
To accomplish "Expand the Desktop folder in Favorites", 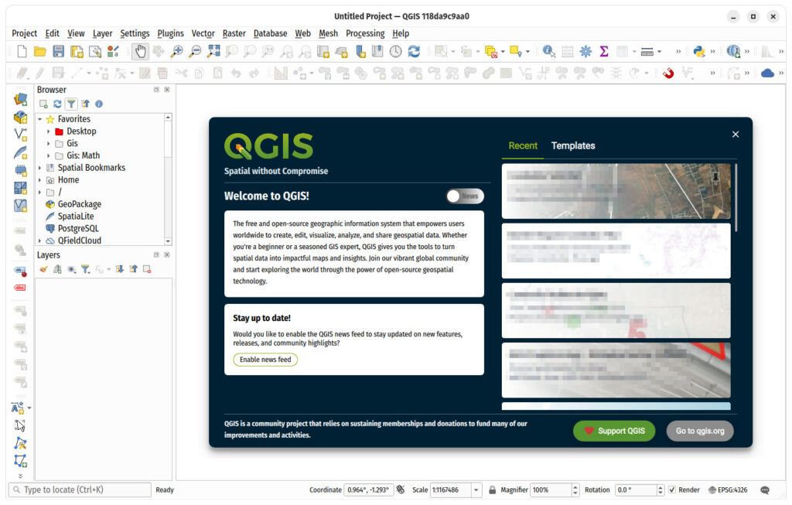I will pos(48,131).
